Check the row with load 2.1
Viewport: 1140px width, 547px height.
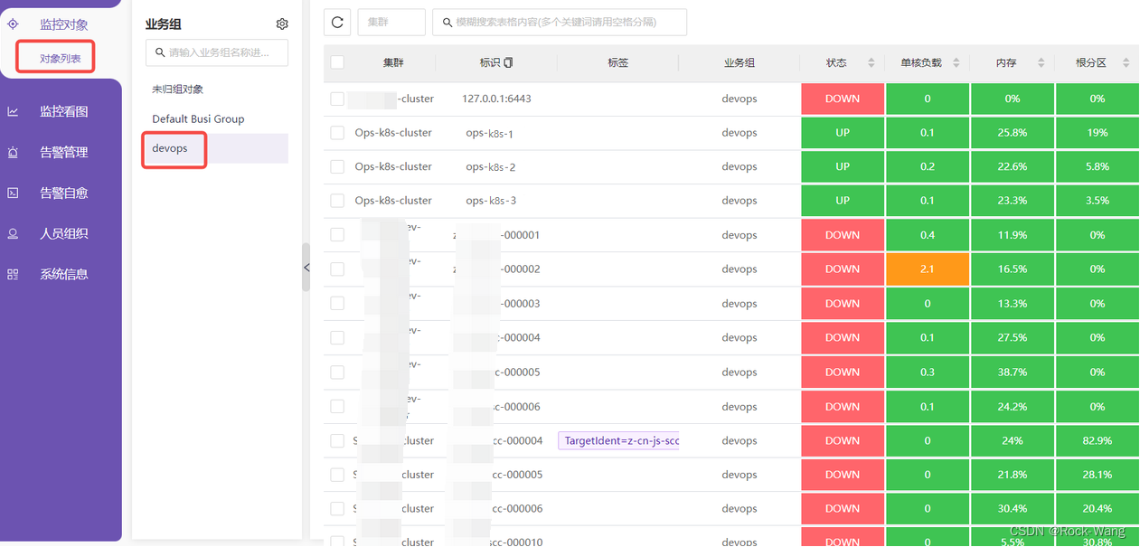tap(337, 269)
